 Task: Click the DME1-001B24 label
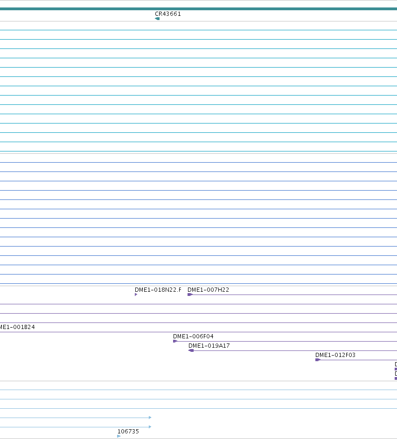17,327
